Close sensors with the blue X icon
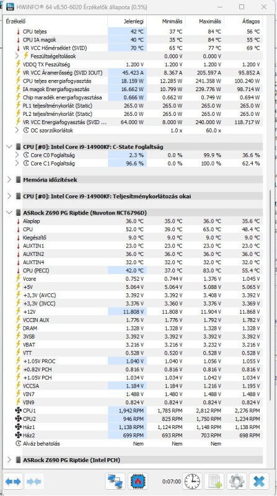The width and height of the screenshot is (277, 496). pos(259,482)
